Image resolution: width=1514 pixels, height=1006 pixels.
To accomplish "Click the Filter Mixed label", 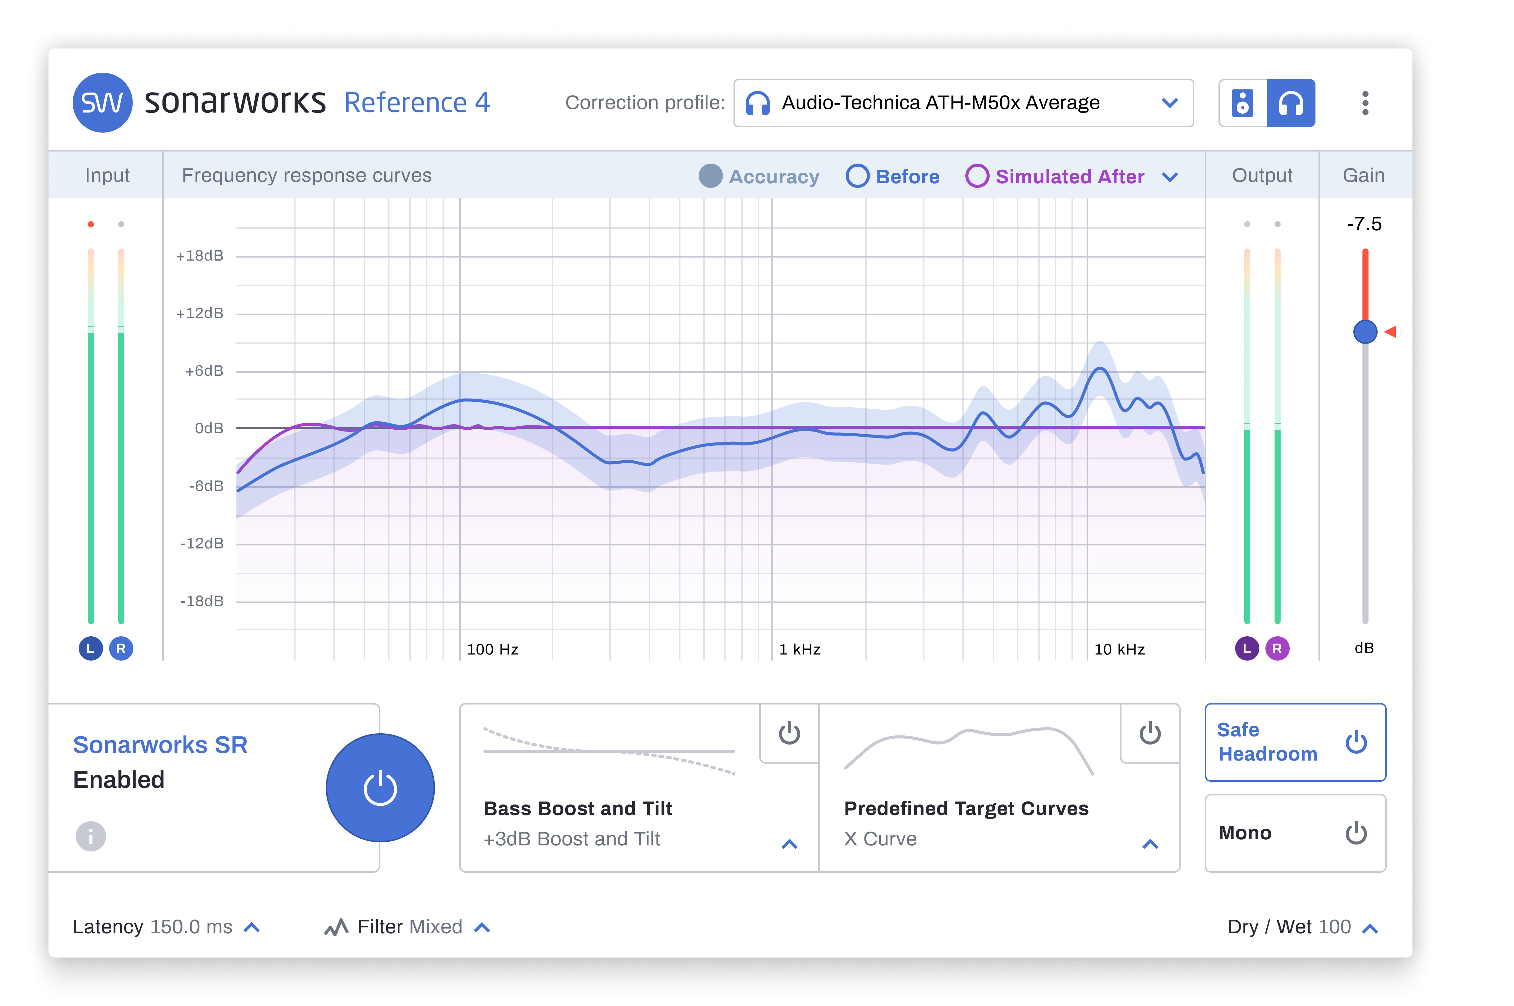I will click(409, 927).
